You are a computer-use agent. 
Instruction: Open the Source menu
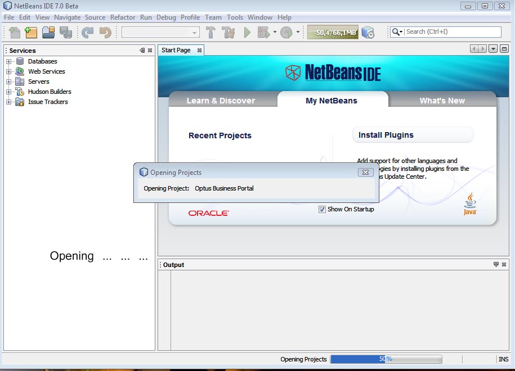click(95, 17)
